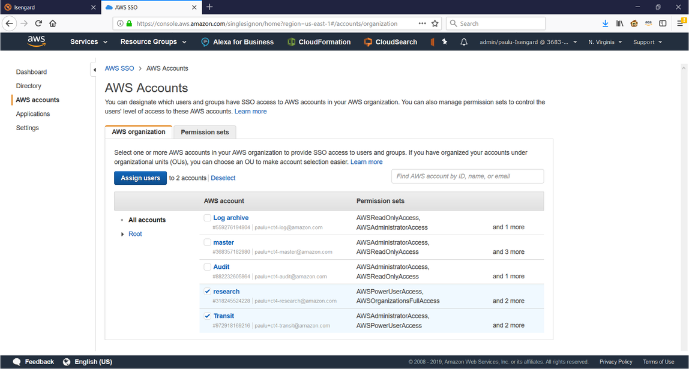Click the CloudFormation shortcut icon

pos(291,42)
